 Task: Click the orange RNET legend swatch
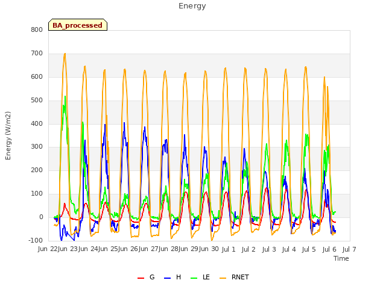click(x=223, y=278)
